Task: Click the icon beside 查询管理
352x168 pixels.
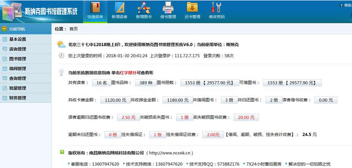Action: [5, 78]
